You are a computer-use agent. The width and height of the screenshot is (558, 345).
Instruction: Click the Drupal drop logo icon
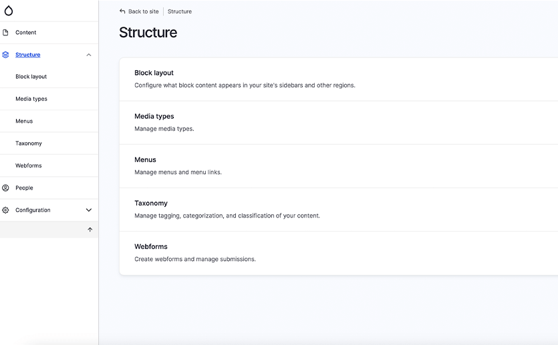pos(9,11)
